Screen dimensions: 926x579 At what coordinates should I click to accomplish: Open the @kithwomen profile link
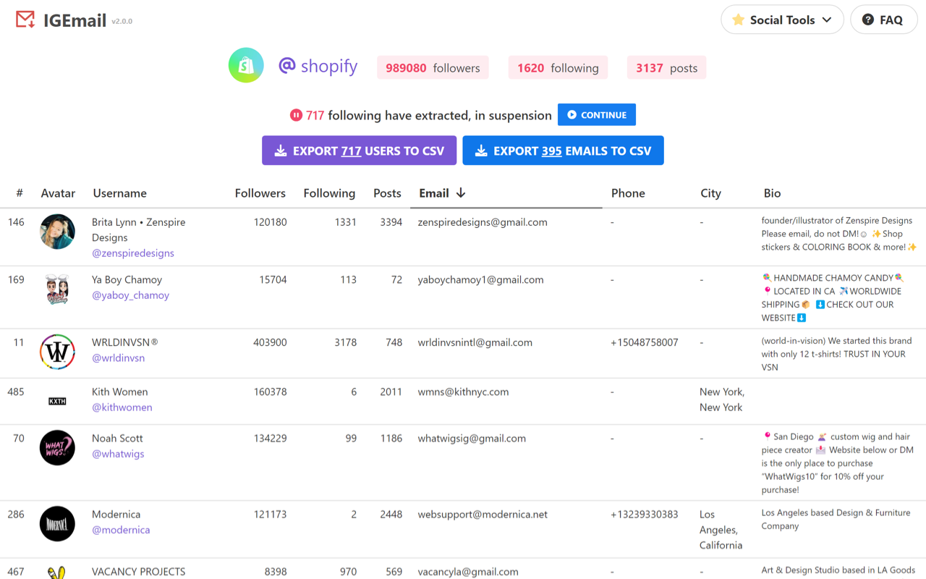tap(122, 407)
